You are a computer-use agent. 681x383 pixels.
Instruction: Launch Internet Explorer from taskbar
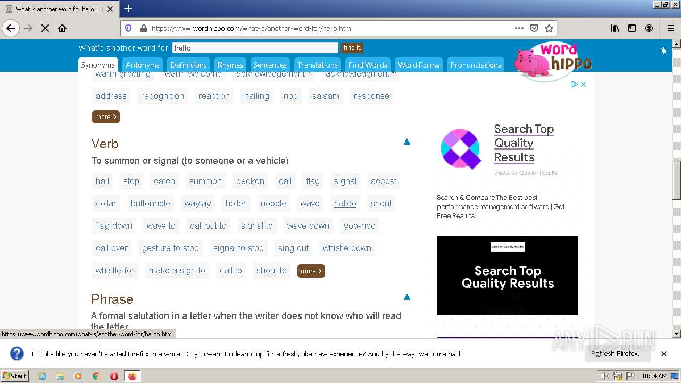click(43, 376)
